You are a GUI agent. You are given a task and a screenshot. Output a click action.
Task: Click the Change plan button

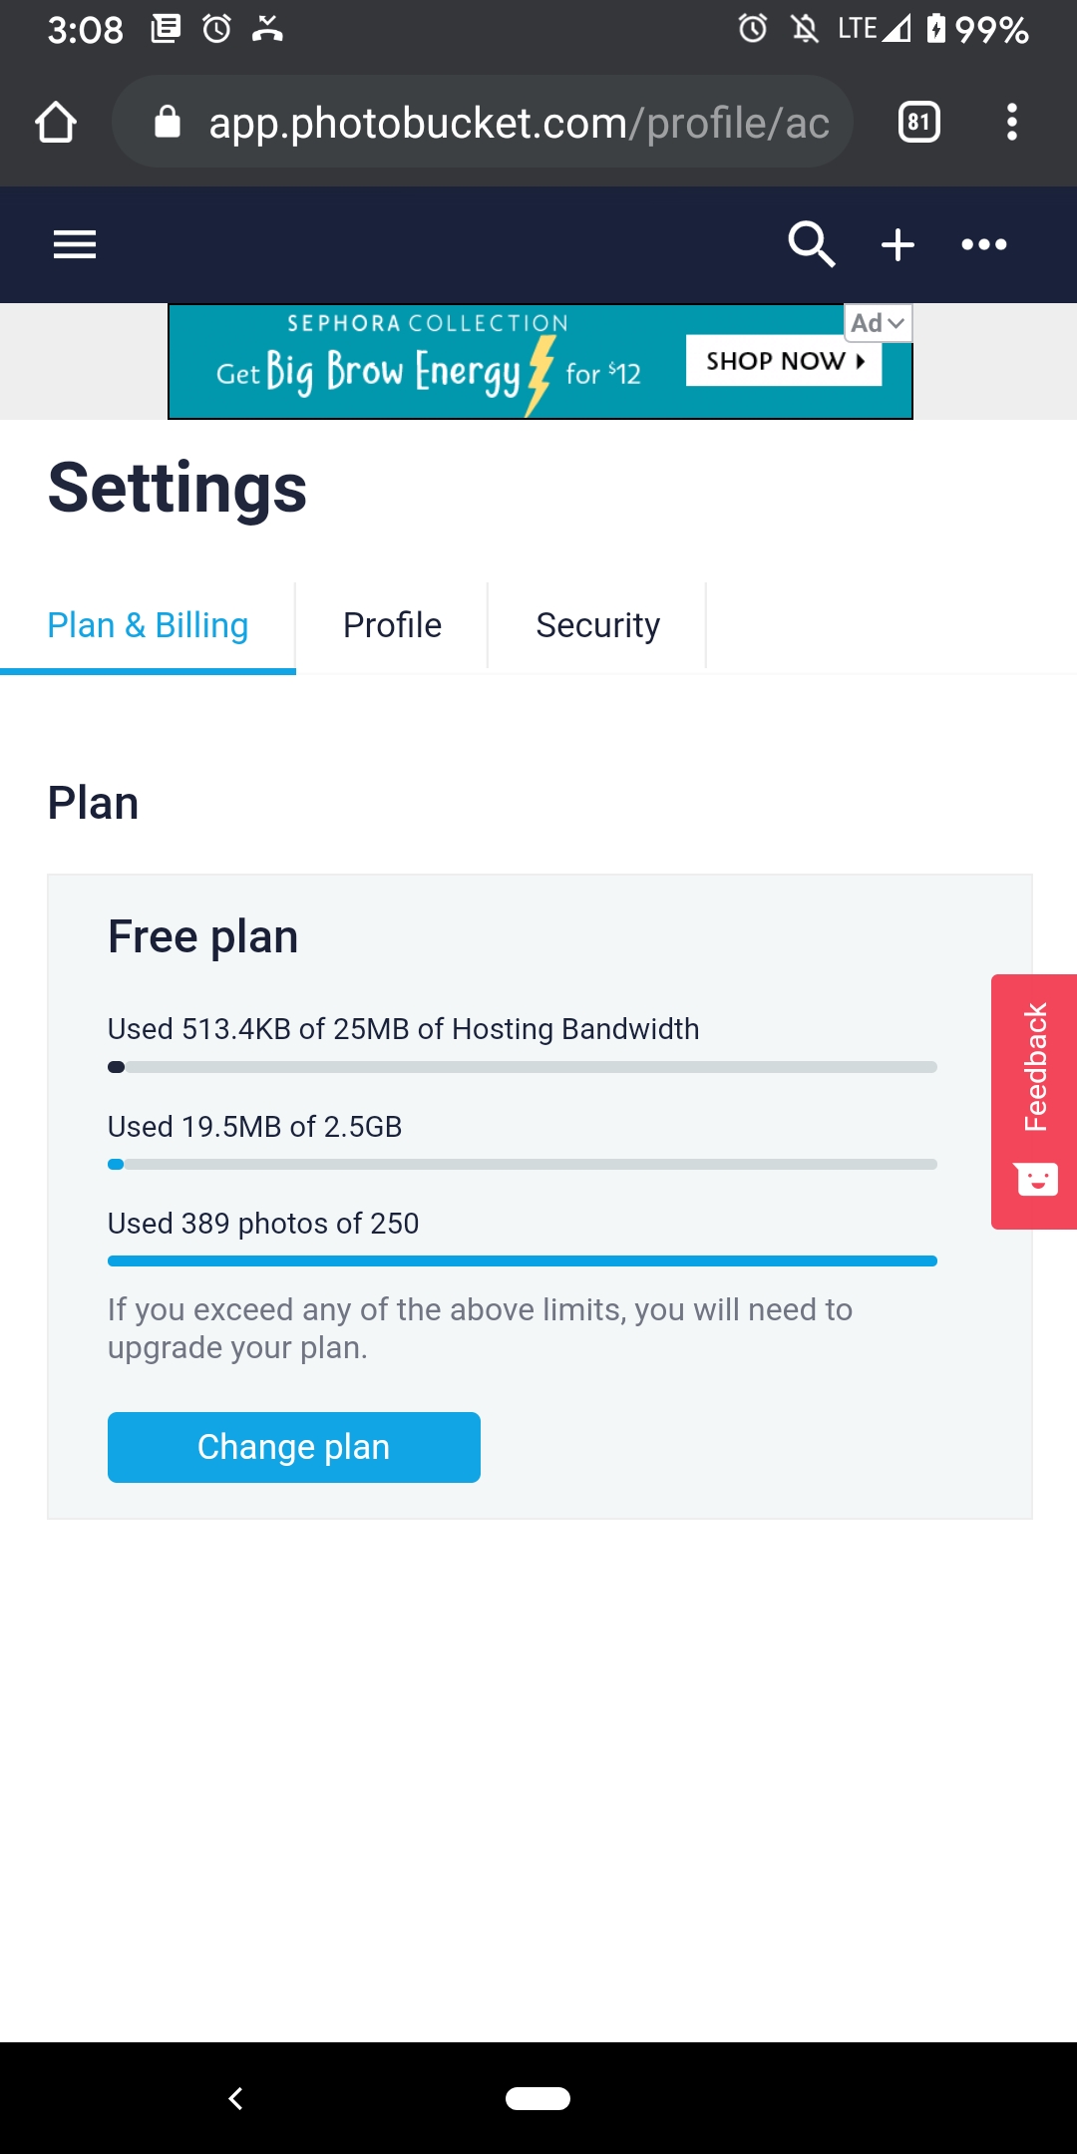pos(293,1447)
